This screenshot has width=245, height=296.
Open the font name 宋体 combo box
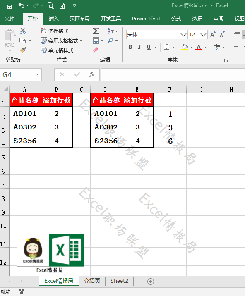click(x=157, y=35)
